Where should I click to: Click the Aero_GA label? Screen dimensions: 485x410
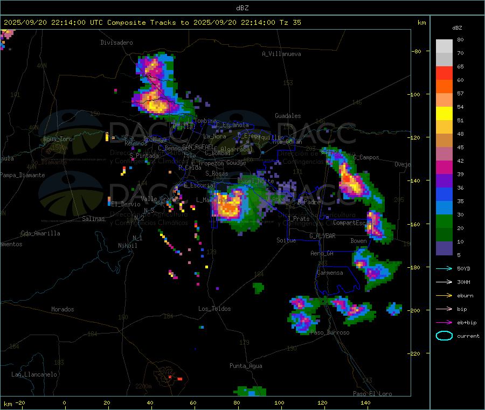coord(322,253)
